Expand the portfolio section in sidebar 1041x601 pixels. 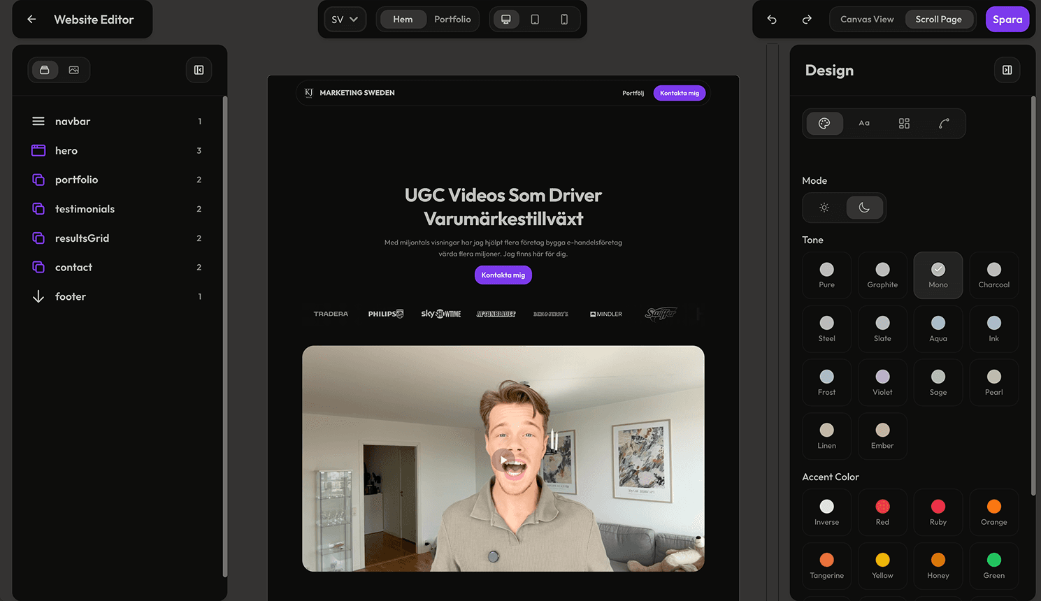pyautogui.click(x=77, y=180)
